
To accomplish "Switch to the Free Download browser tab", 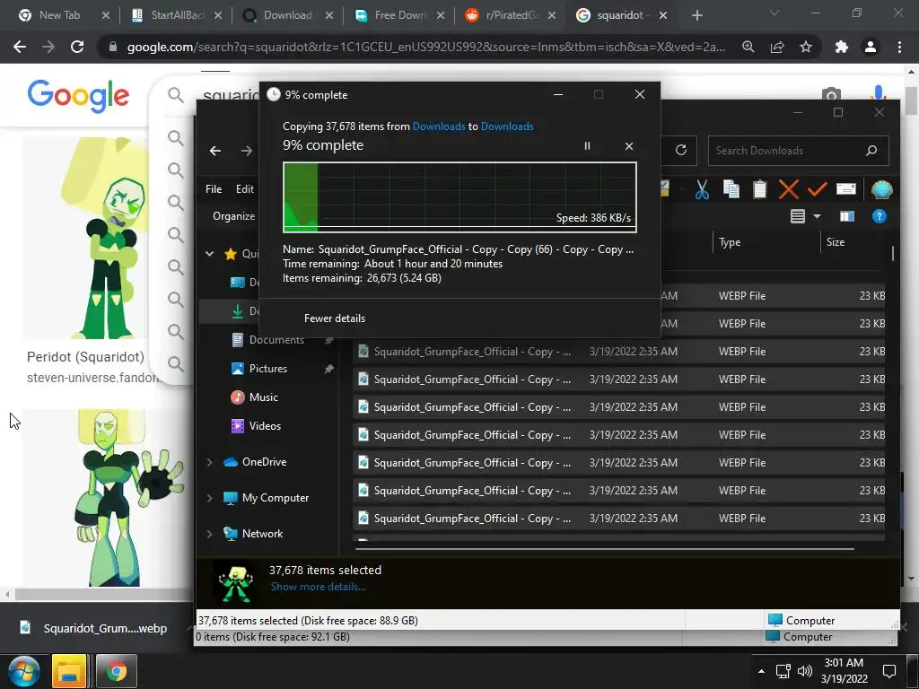I will click(400, 15).
